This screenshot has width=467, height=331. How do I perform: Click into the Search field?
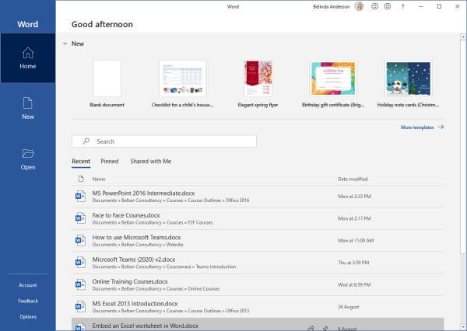pos(164,141)
